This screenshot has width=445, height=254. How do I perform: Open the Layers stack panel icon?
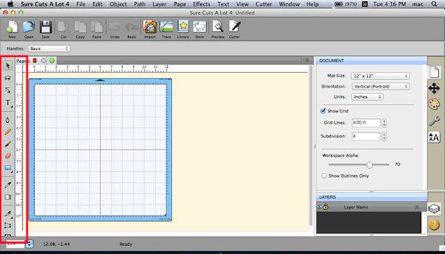click(434, 209)
